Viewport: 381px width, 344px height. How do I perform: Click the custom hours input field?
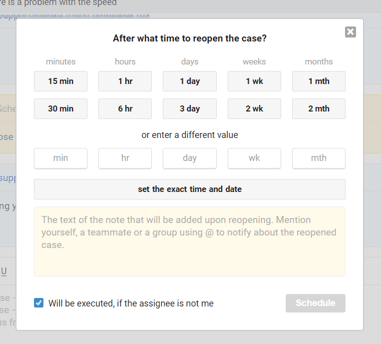(125, 158)
